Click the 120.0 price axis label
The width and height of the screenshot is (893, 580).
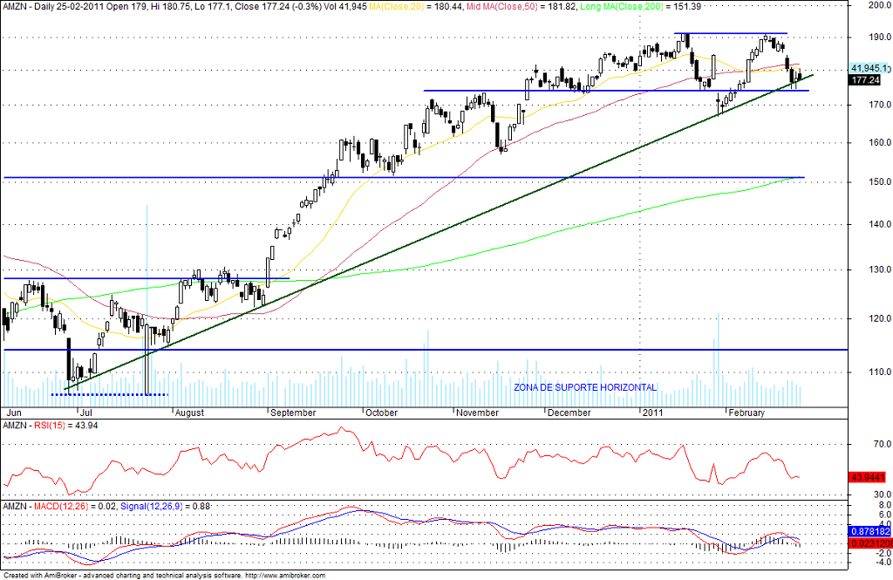click(879, 318)
